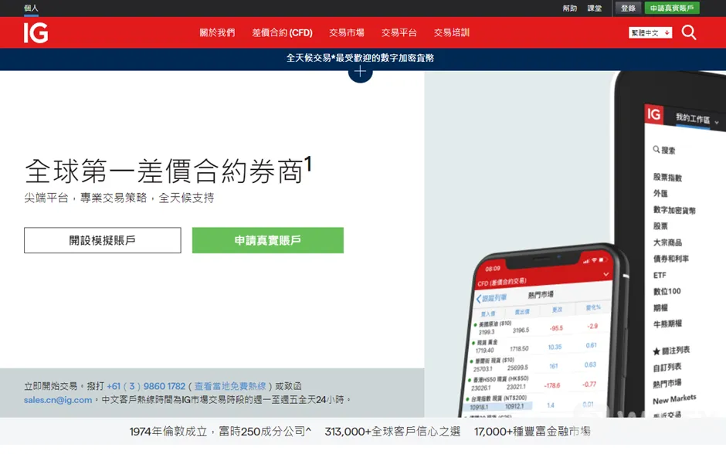Click 數字加密貨幣 in tablet mockup

pyautogui.click(x=674, y=210)
